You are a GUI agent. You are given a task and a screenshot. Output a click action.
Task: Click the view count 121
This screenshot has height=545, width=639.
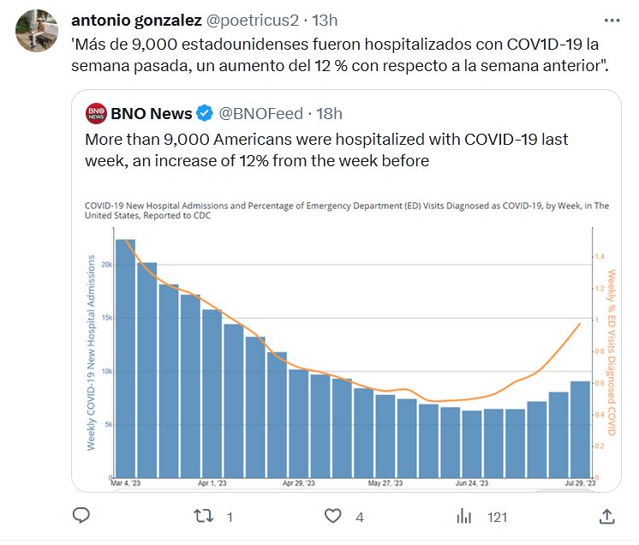pos(497,517)
